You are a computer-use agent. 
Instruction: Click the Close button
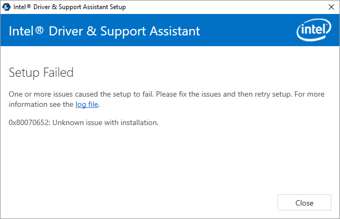(x=304, y=202)
